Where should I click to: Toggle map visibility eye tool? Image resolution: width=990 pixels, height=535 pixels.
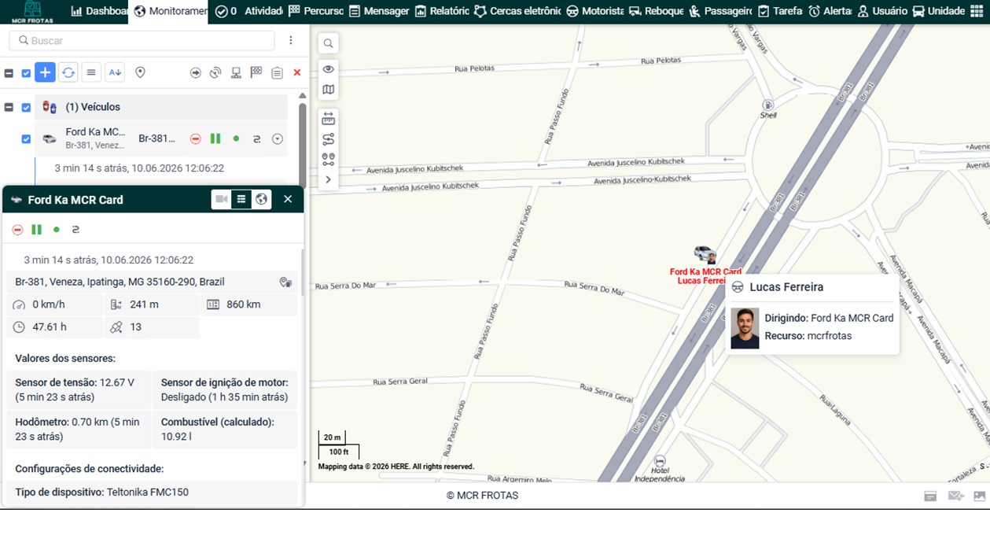pos(328,69)
